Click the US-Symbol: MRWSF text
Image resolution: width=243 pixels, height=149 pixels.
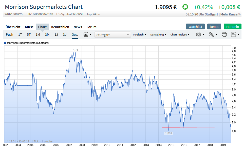[x=70, y=14]
